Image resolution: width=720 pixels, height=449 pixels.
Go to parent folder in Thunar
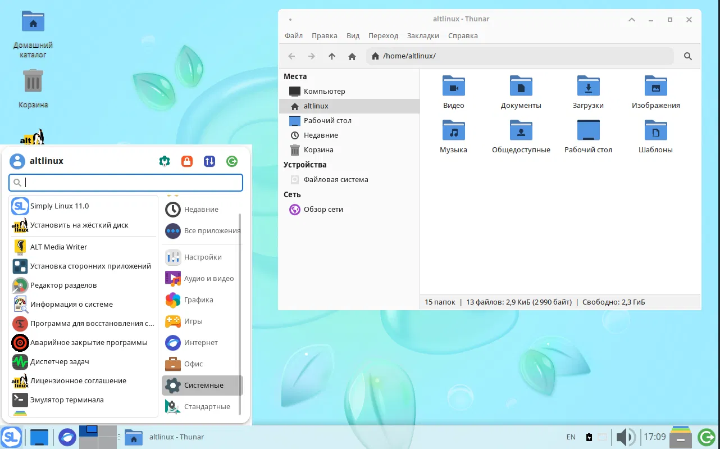332,56
